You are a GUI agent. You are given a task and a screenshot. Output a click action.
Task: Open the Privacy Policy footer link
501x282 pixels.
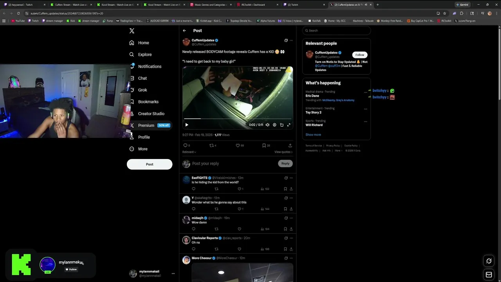[333, 146]
